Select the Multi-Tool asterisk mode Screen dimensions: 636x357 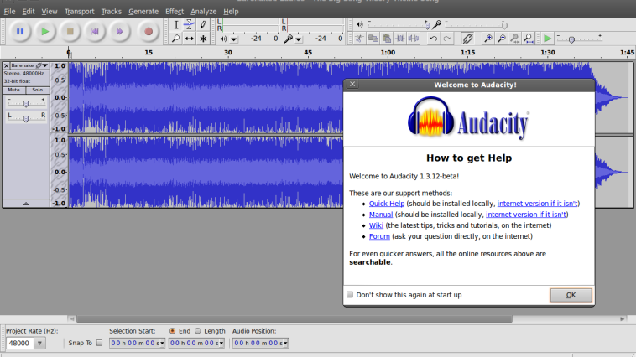(203, 39)
